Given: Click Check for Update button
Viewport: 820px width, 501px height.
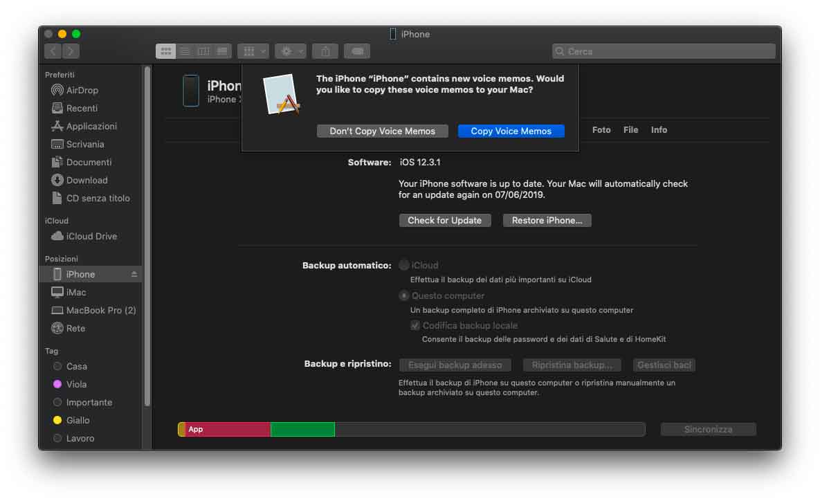Looking at the screenshot, I should coord(444,220).
